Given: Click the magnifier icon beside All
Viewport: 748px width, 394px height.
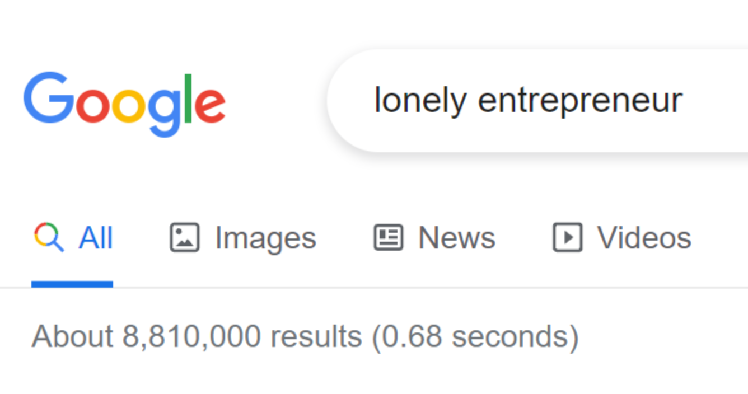Looking at the screenshot, I should (x=49, y=237).
